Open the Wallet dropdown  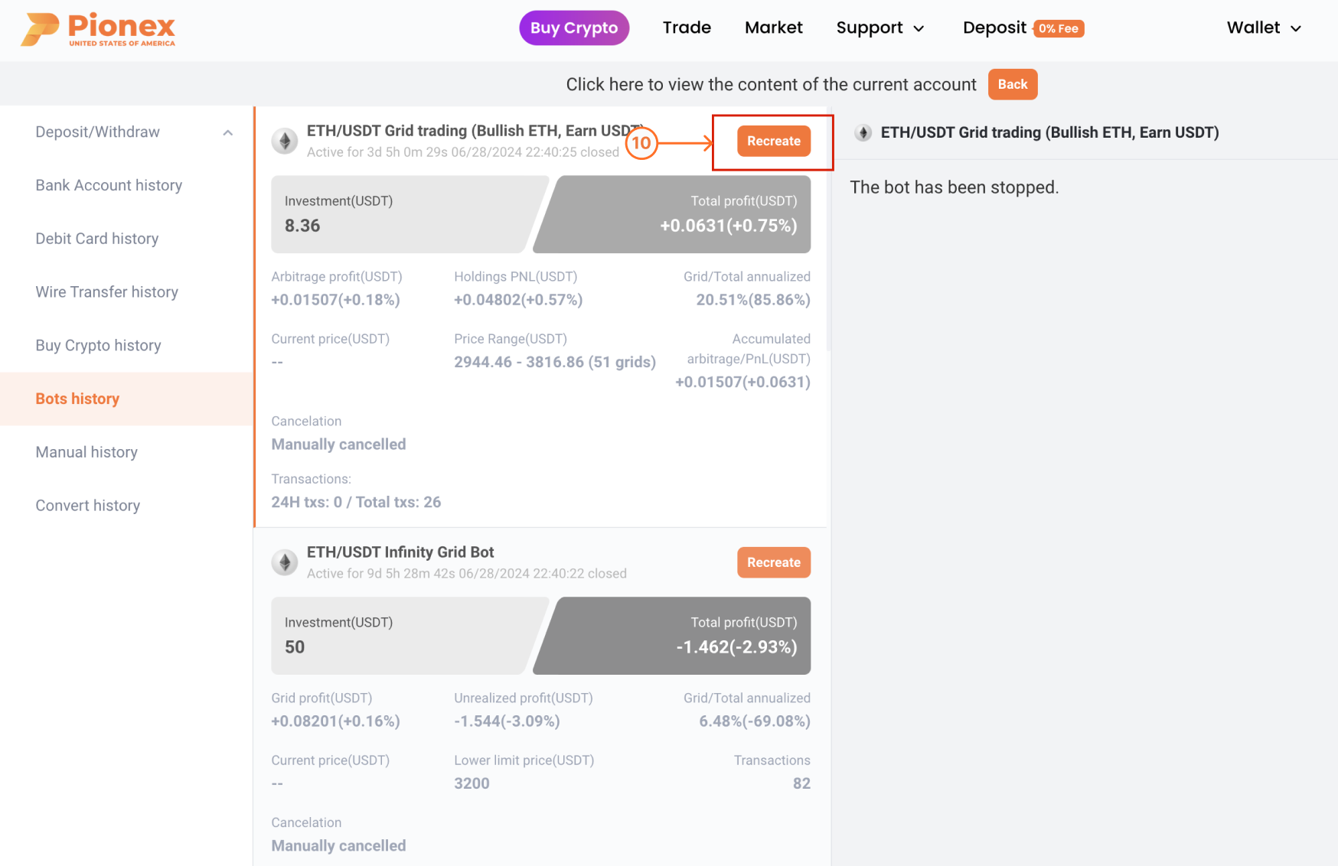[1263, 28]
